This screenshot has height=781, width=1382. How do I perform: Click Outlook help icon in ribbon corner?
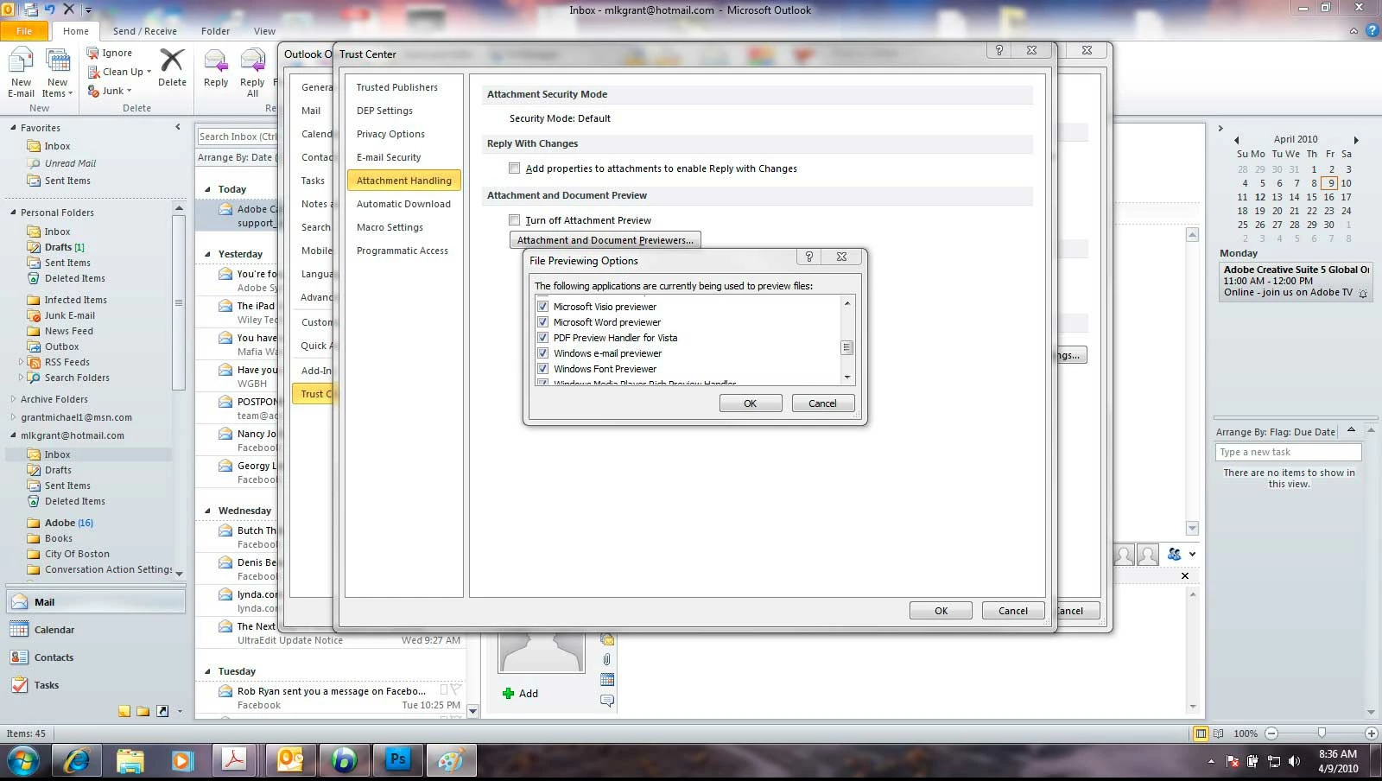pyautogui.click(x=1372, y=31)
